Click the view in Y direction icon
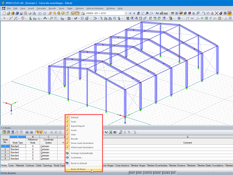 coord(155,18)
